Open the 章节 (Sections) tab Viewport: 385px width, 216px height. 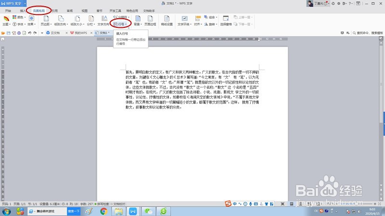[100, 11]
